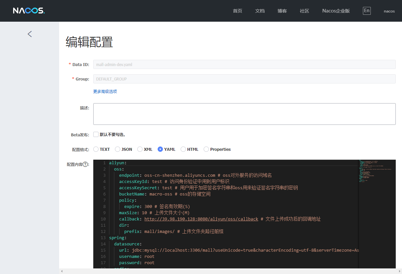
Task: Select the XML format radio button
Action: (140, 149)
